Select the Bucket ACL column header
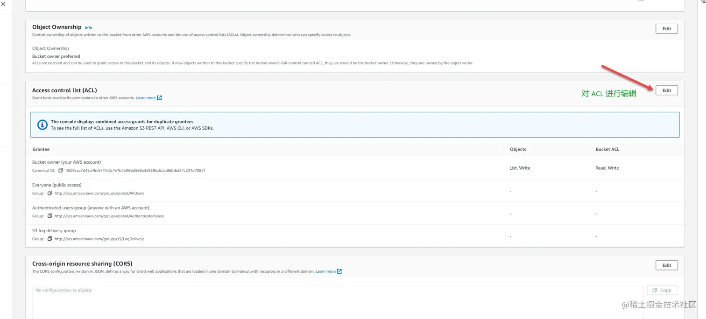 pos(607,149)
